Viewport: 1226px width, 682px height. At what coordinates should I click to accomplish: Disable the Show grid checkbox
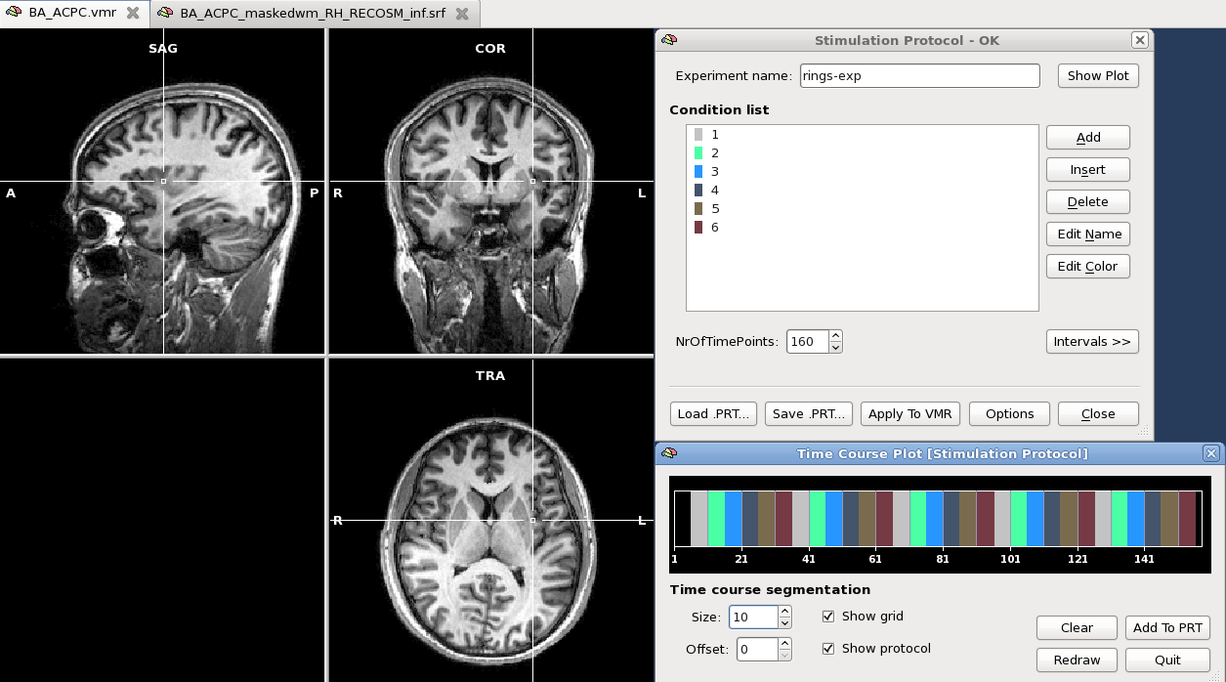pos(828,616)
